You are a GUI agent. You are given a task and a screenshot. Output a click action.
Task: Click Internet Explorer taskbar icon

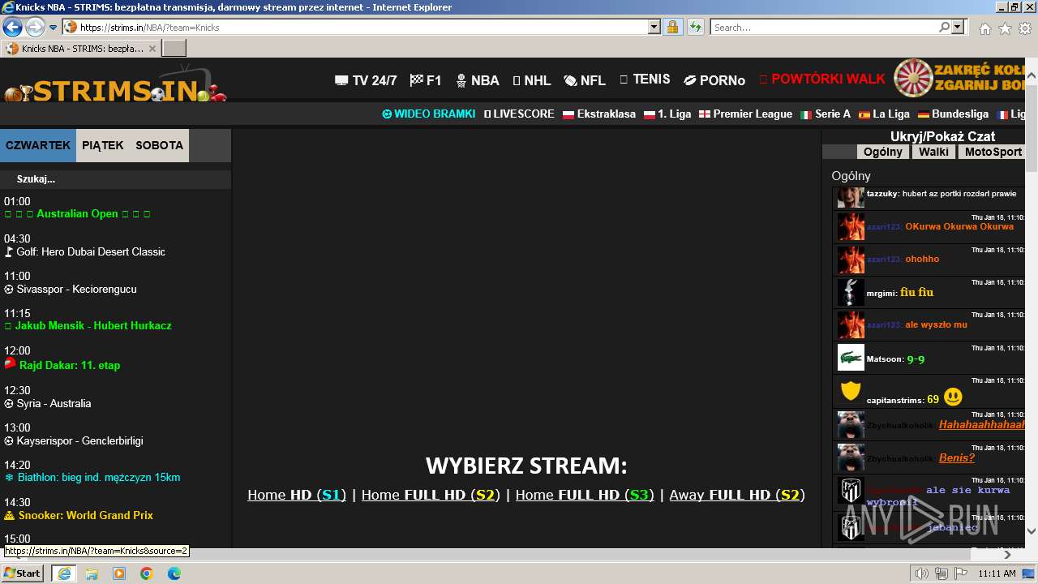(64, 573)
